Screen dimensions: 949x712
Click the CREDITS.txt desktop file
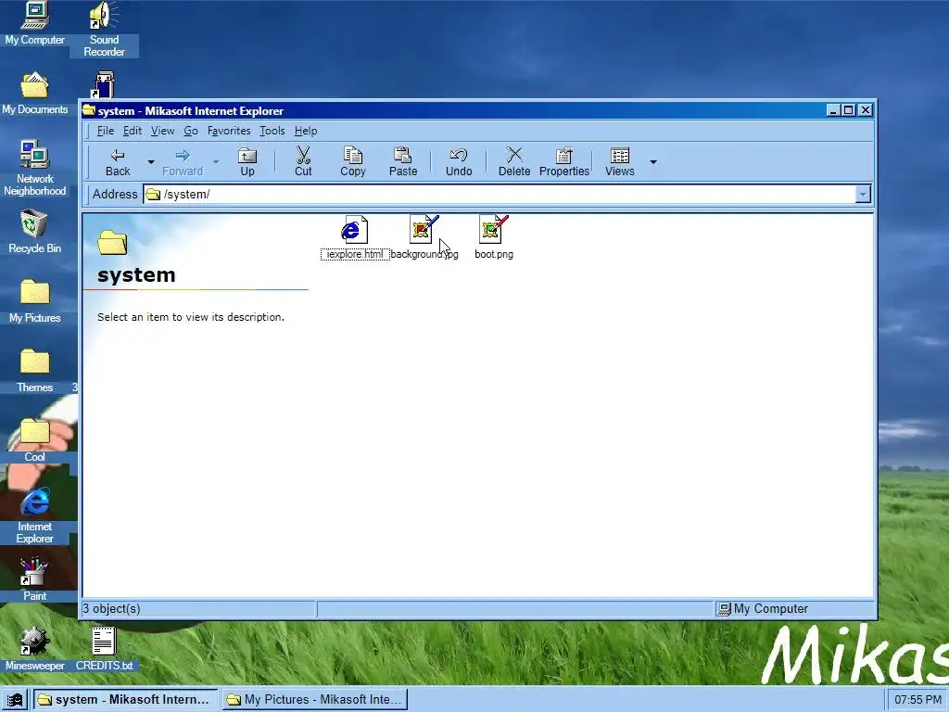coord(104,650)
